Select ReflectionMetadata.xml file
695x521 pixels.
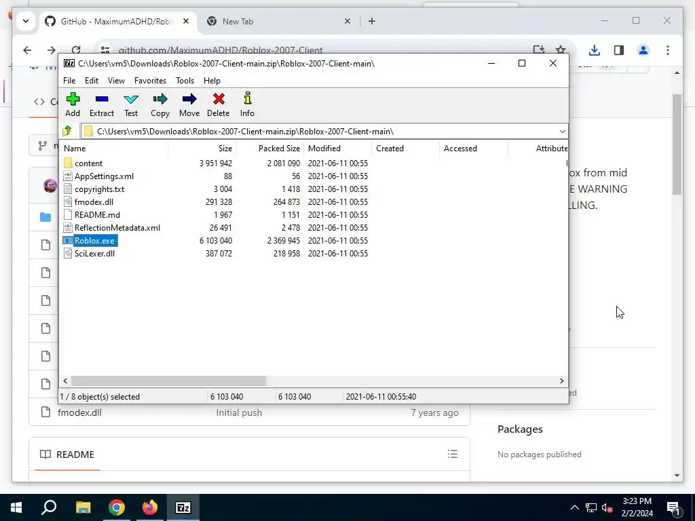[x=117, y=228]
